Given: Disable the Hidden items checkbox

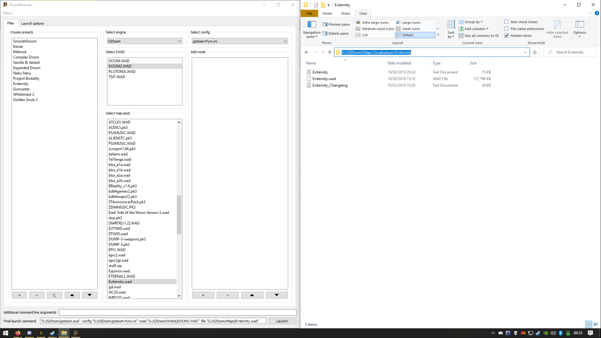Looking at the screenshot, I should [x=507, y=35].
